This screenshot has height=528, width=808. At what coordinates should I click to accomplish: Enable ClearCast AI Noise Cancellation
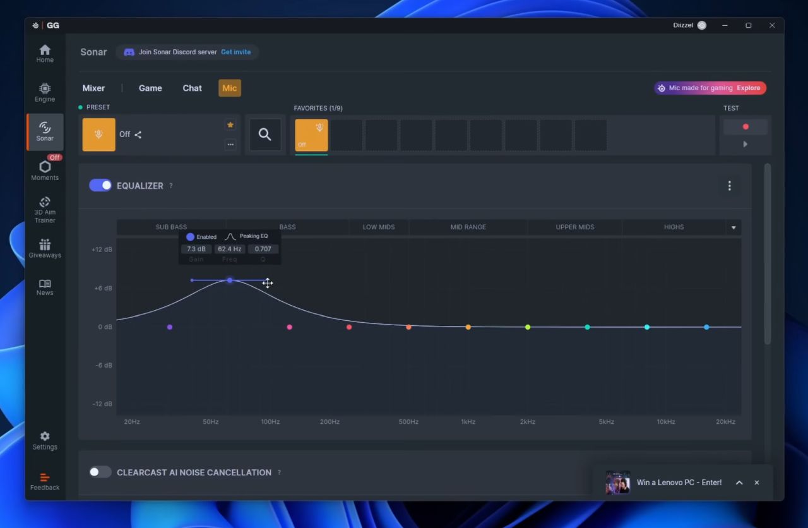coord(100,472)
